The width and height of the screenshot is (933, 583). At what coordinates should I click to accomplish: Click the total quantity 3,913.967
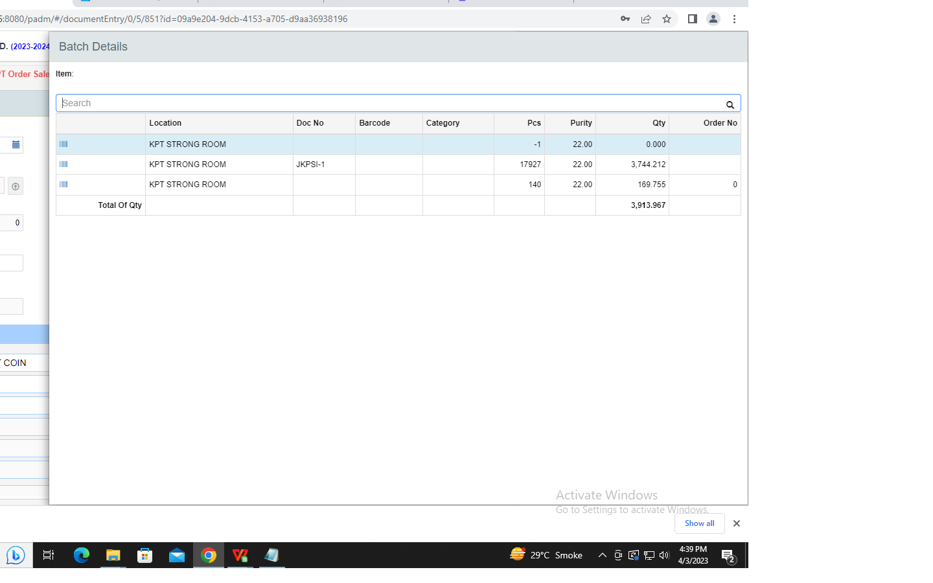tap(648, 205)
